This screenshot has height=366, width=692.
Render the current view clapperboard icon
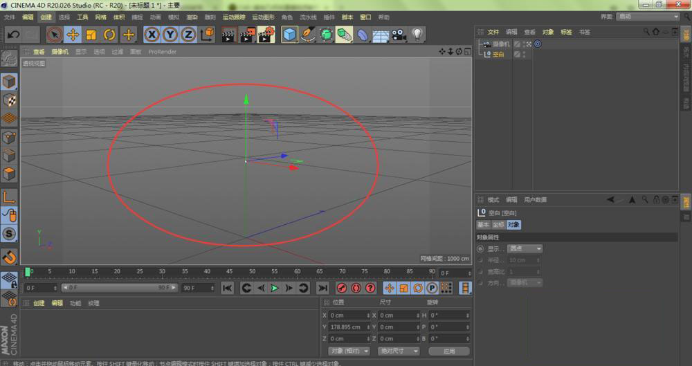pos(228,35)
